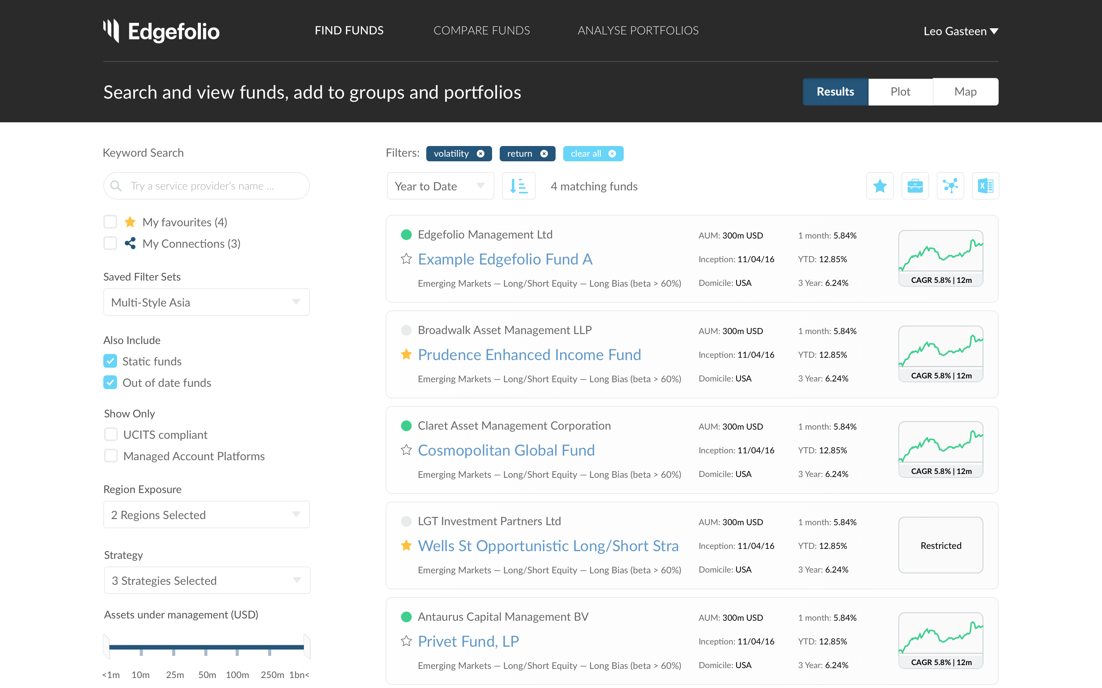Check Managed Account Platforms checkbox
The height and width of the screenshot is (688, 1102).
pos(111,456)
